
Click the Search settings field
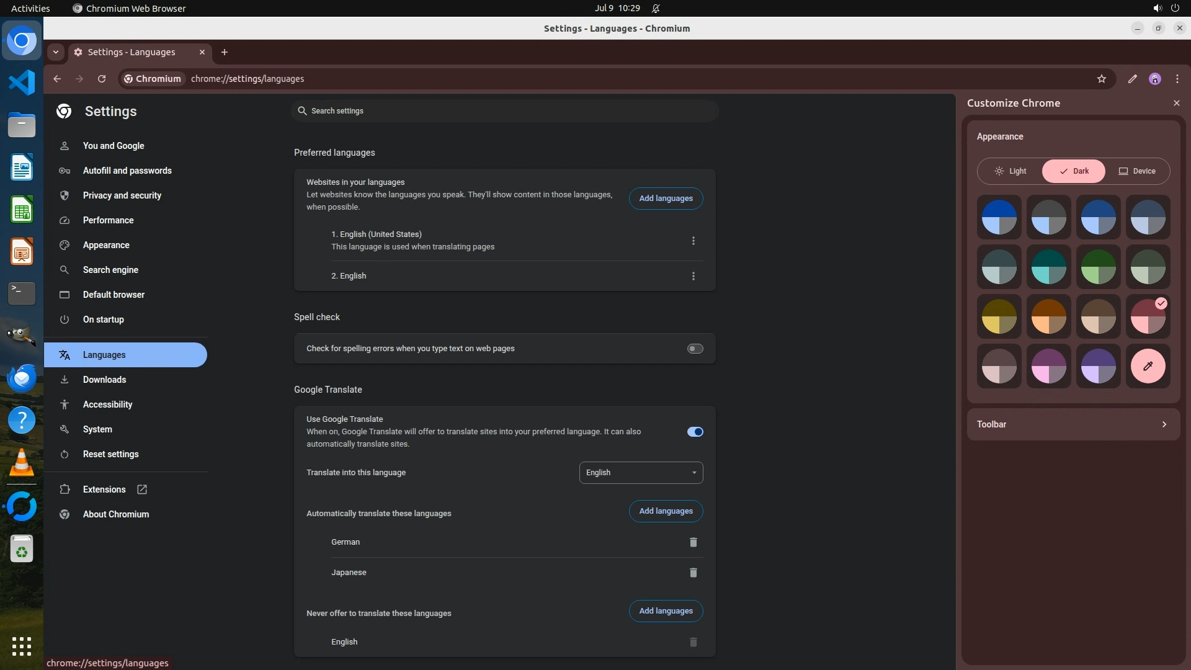[x=504, y=111]
